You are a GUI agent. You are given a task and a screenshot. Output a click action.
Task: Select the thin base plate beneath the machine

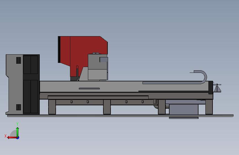[x=120, y=116]
